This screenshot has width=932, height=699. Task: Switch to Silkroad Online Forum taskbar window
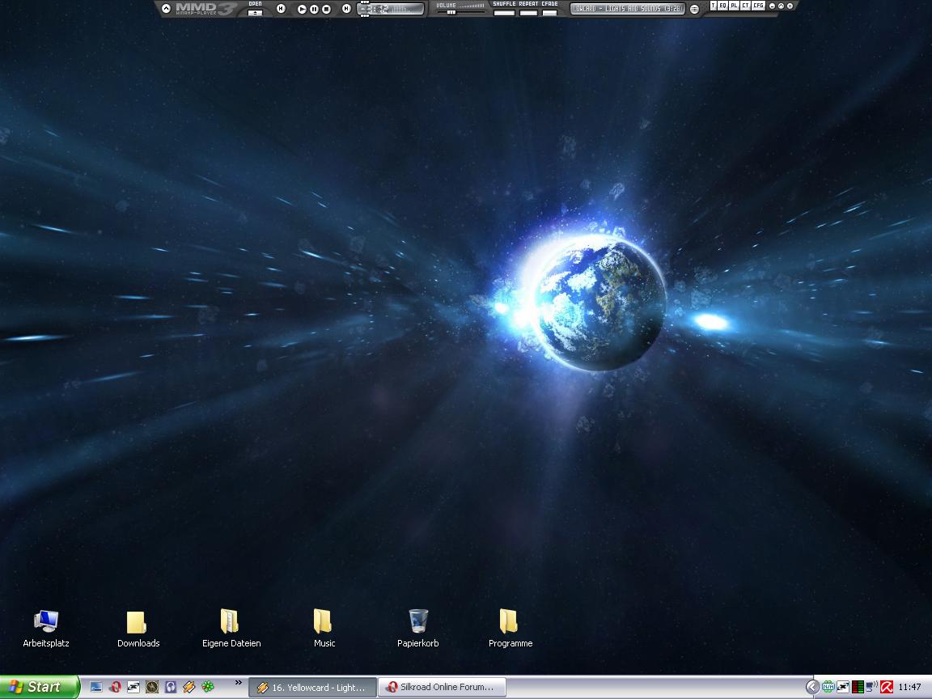[442, 687]
